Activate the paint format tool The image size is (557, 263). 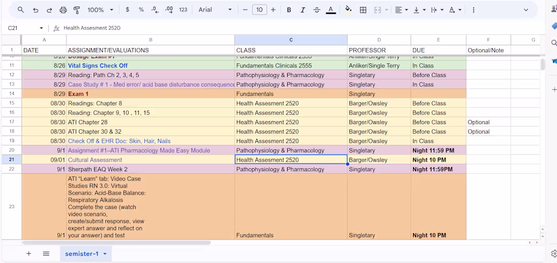coord(76,10)
